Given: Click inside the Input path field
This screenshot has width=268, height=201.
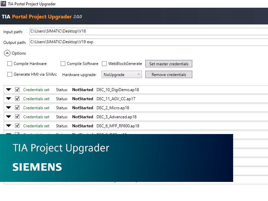Looking at the screenshot, I should point(100,31).
